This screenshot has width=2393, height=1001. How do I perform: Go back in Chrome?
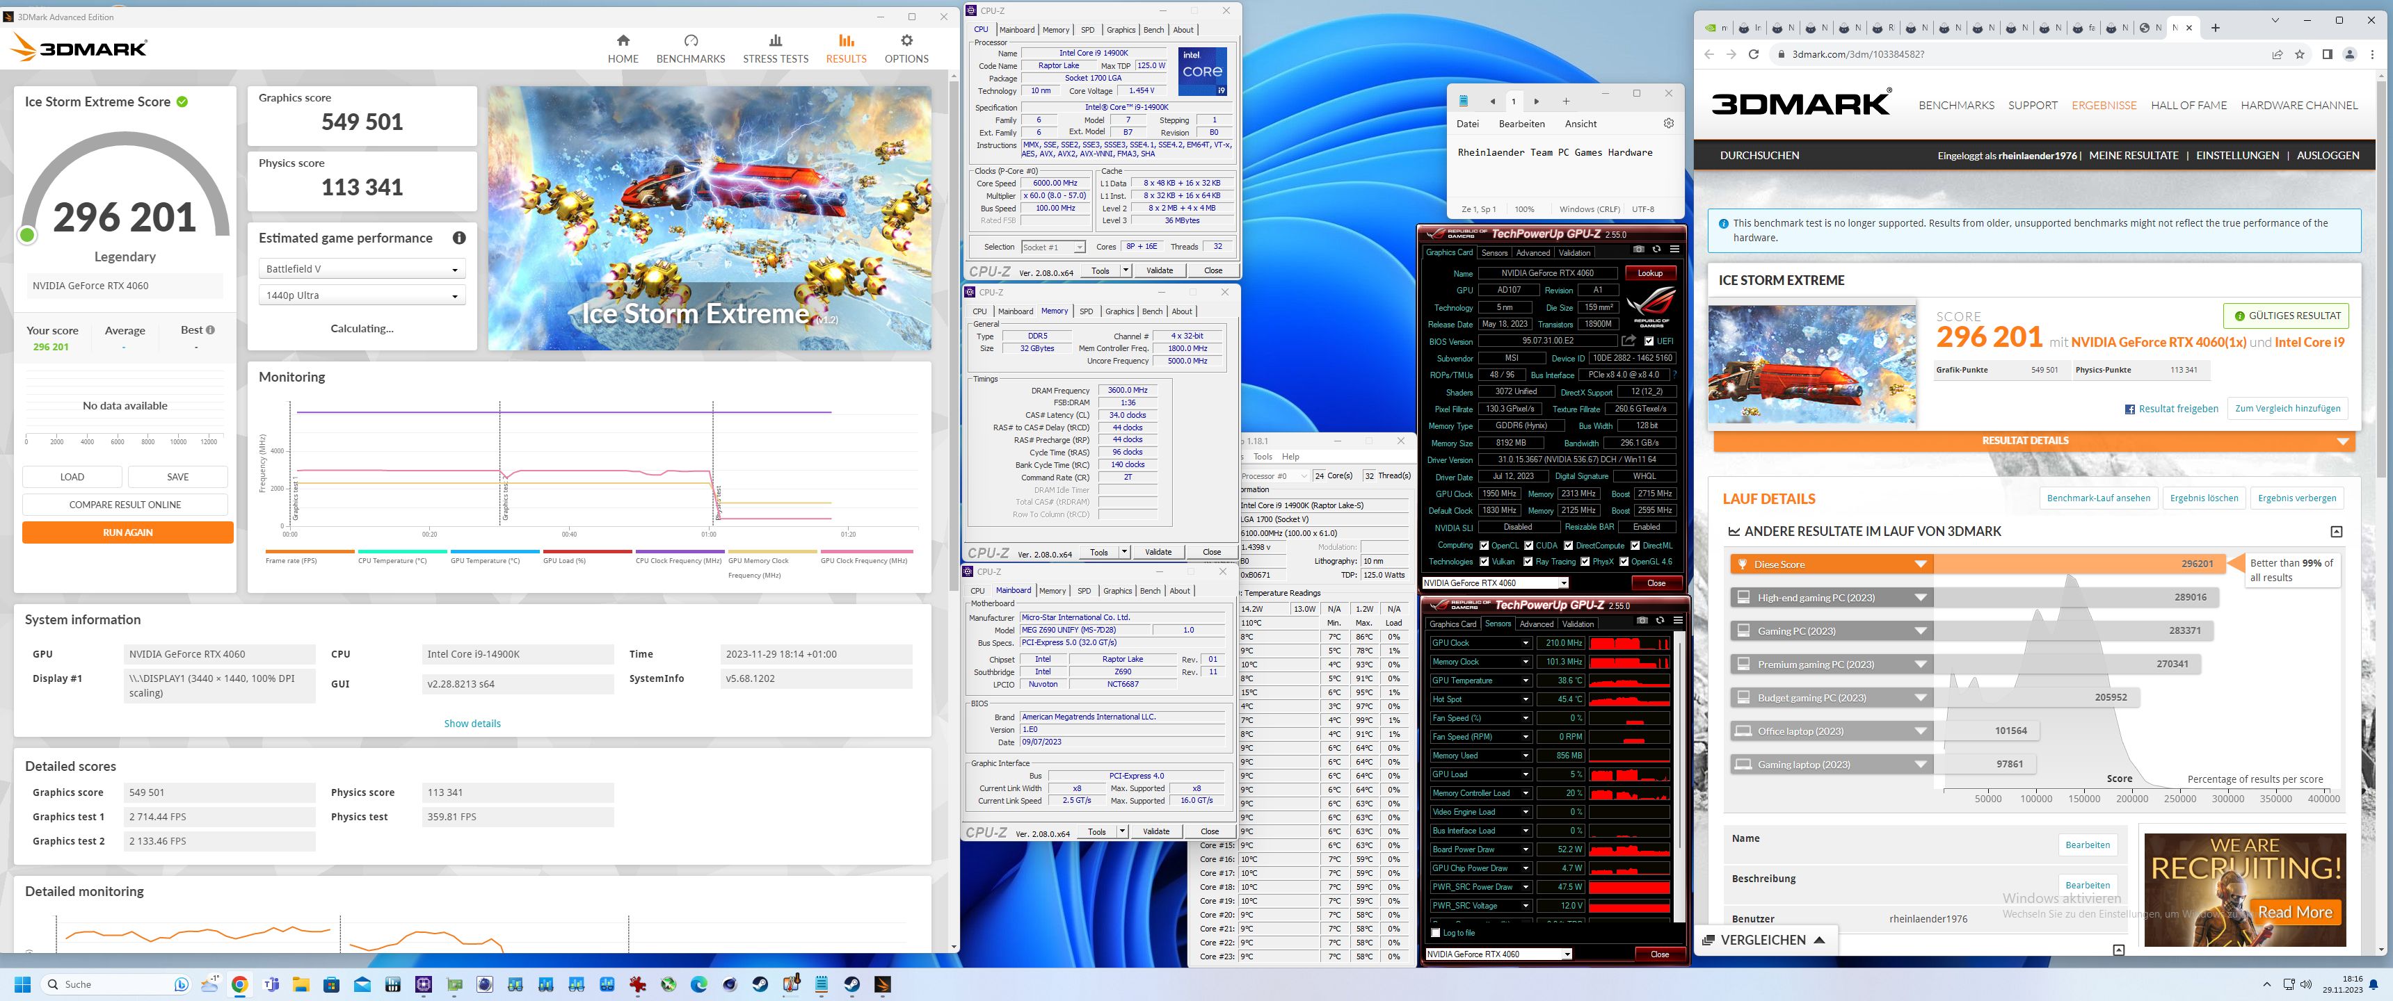[1709, 54]
